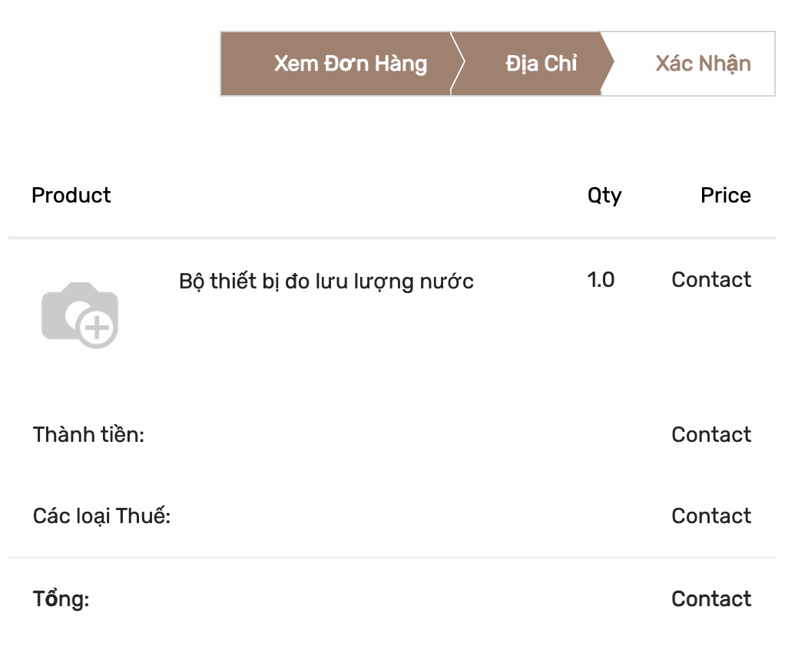Open product Bộ thiết bị đo lưu lượng nước
This screenshot has width=785, height=672.
[326, 282]
